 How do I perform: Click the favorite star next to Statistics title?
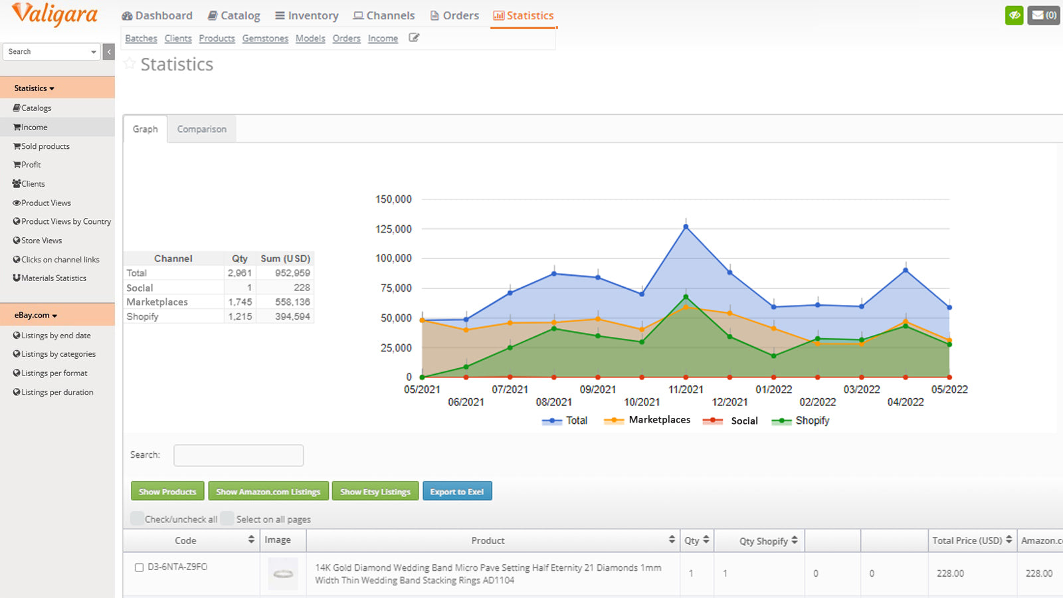(130, 64)
